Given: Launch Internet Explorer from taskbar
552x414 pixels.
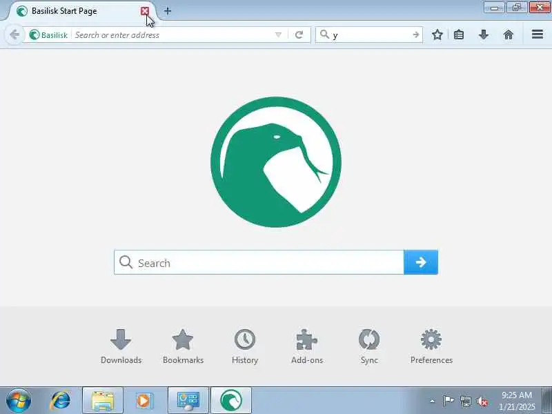Looking at the screenshot, I should pos(61,400).
